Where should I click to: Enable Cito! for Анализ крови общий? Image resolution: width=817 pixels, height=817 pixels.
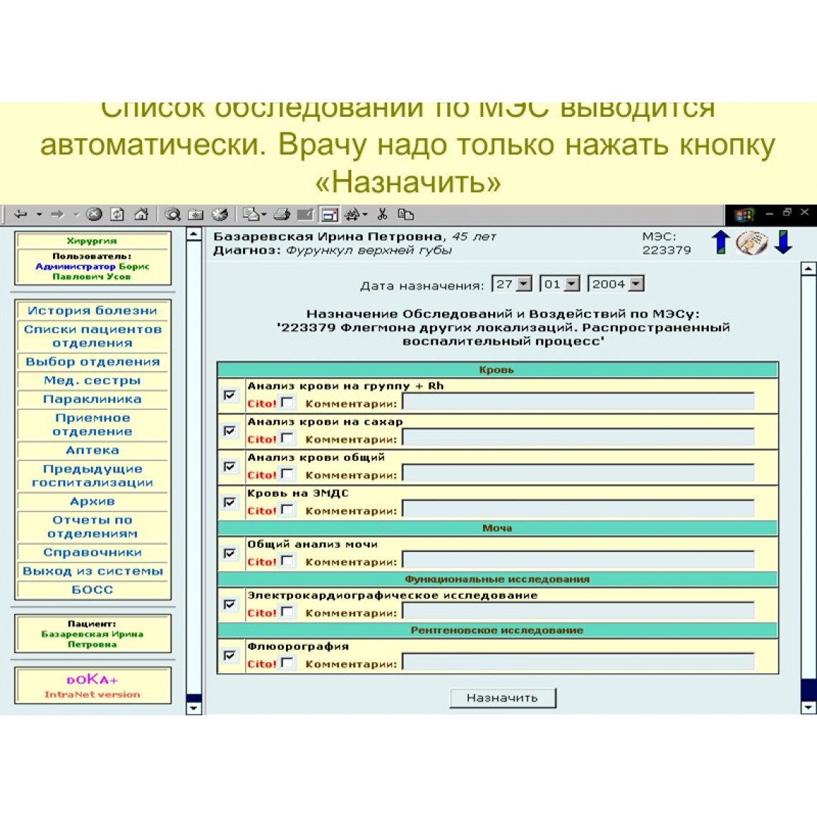coord(287,474)
